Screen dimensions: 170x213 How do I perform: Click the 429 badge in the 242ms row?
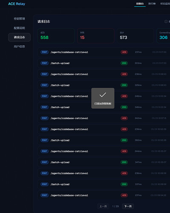click(x=124, y=118)
